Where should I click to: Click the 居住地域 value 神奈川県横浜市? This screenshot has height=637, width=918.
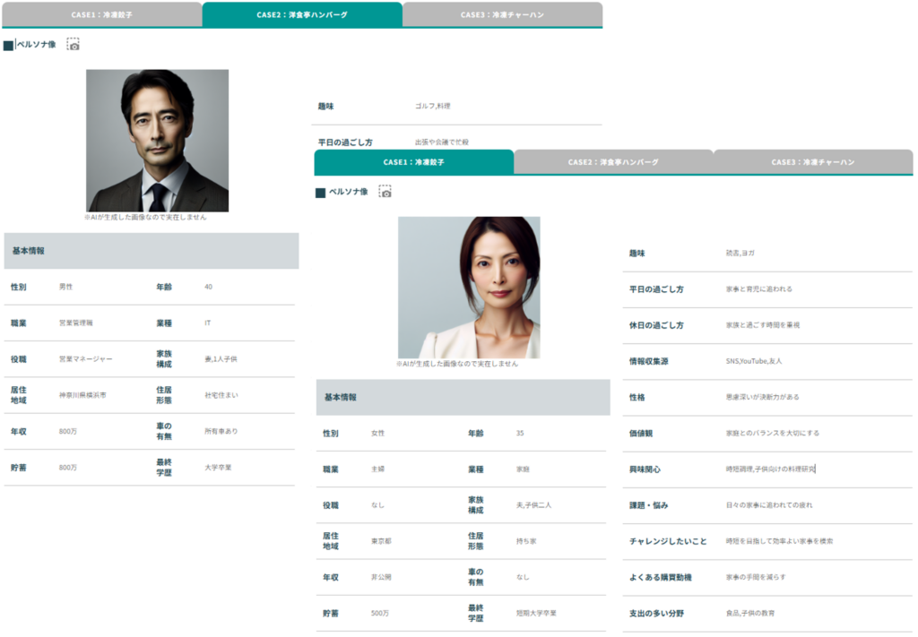[82, 395]
